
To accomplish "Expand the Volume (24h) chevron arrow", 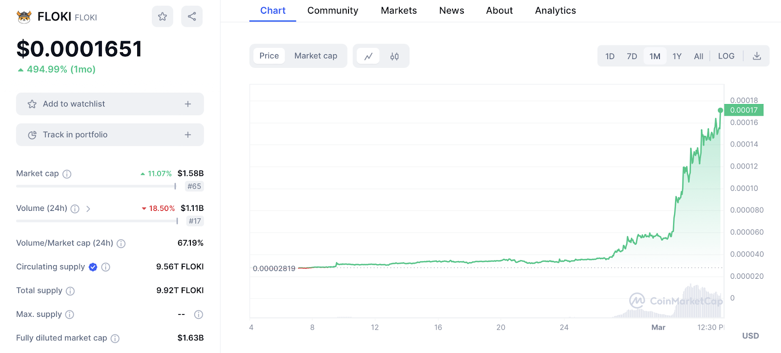I will [88, 208].
